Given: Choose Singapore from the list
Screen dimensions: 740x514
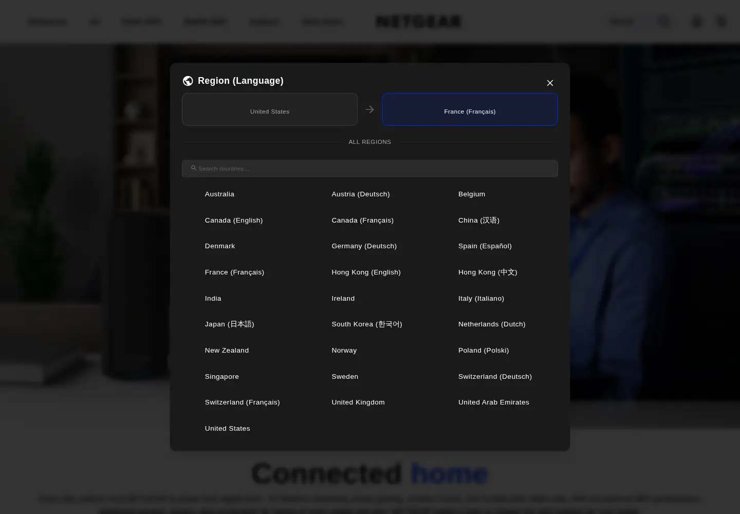Looking at the screenshot, I should tap(222, 377).
